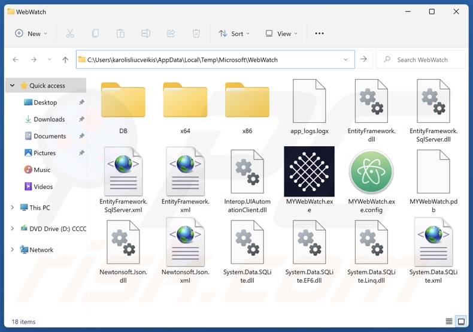This screenshot has height=332, width=473.
Task: Click the Rename icon in toolbar
Action: coord(145,34)
